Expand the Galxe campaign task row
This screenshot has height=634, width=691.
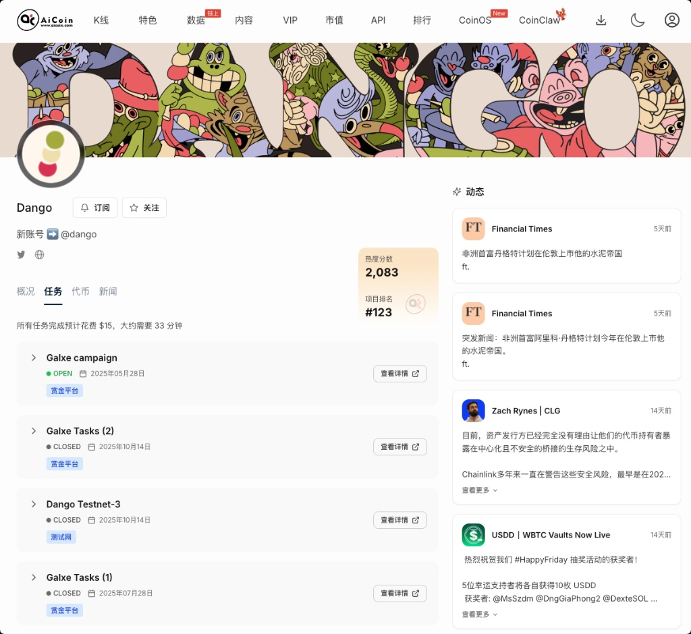click(34, 357)
